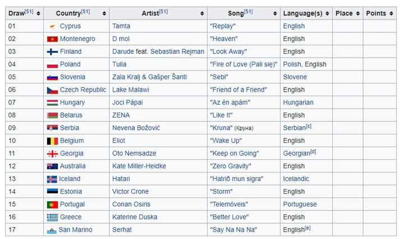The image size is (400, 239).
Task: Click the Finland flag icon
Action: pos(52,52)
